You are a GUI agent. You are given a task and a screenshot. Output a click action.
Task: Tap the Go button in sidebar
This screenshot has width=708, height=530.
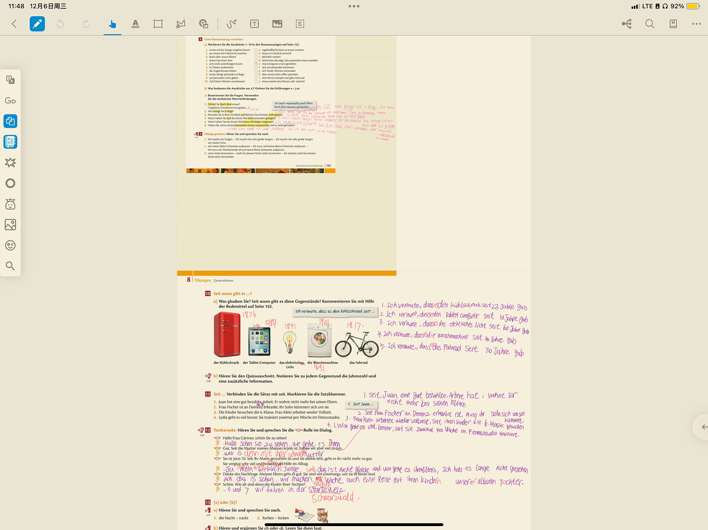click(10, 100)
